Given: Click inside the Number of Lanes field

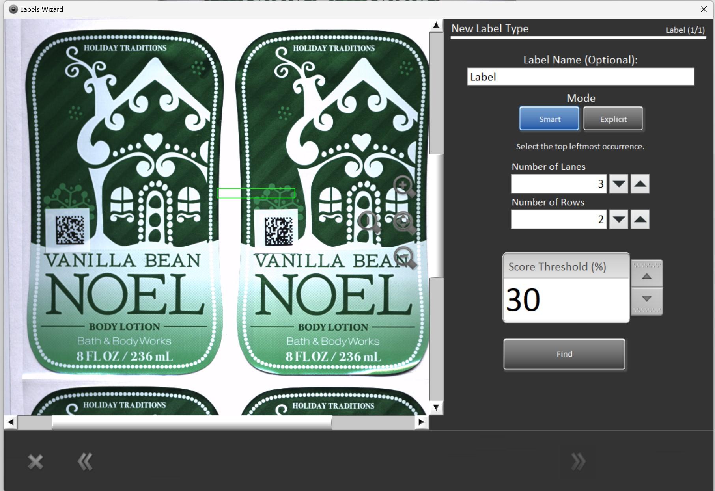Looking at the screenshot, I should tap(558, 184).
